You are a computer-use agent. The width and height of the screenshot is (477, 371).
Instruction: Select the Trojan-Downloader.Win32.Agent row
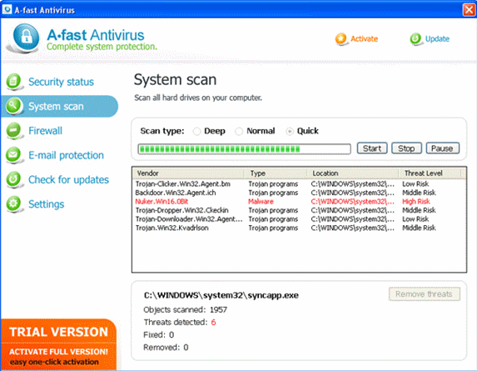299,219
